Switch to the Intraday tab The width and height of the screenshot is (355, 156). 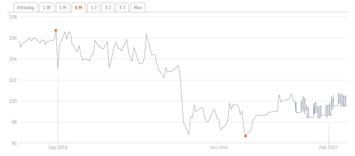click(x=26, y=8)
